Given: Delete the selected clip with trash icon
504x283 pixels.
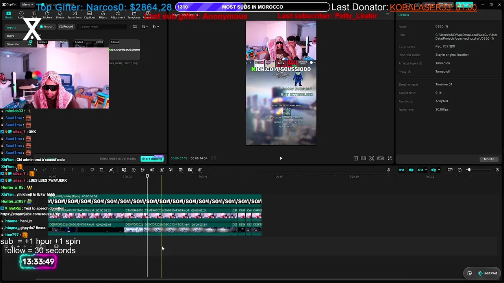Looking at the screenshot, I should pos(83,170).
